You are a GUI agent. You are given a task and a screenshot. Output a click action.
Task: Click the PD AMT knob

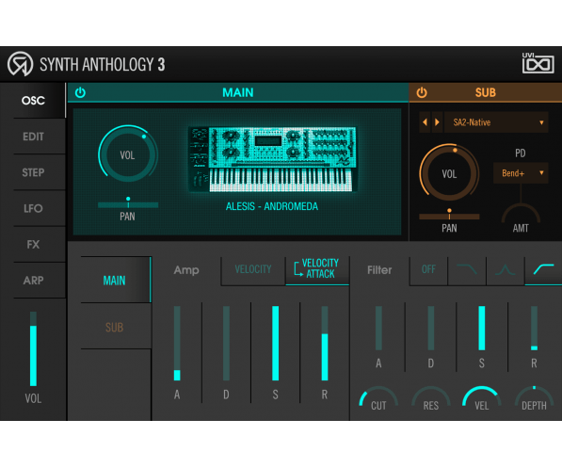(521, 214)
